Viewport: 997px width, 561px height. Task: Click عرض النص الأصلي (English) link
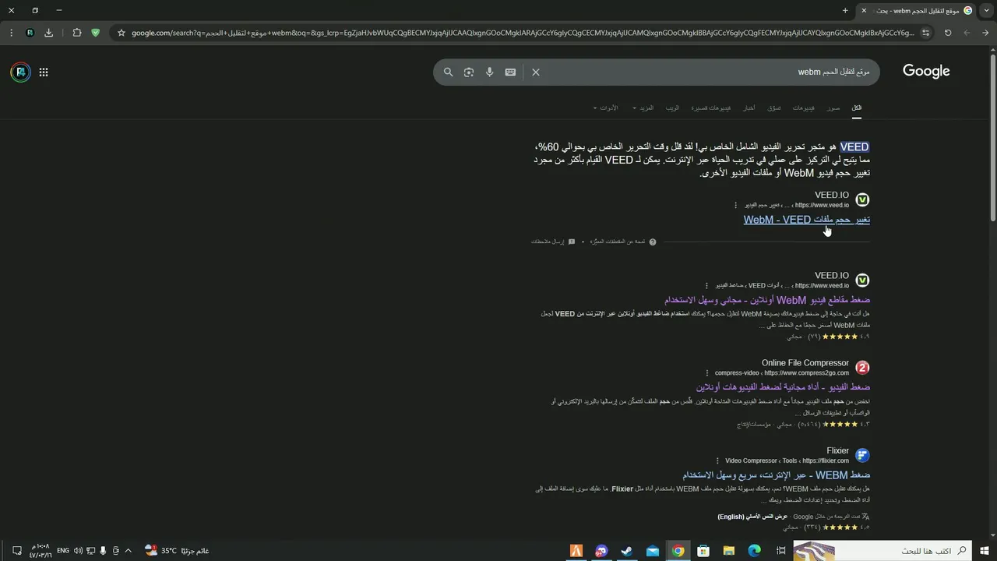[x=752, y=517]
